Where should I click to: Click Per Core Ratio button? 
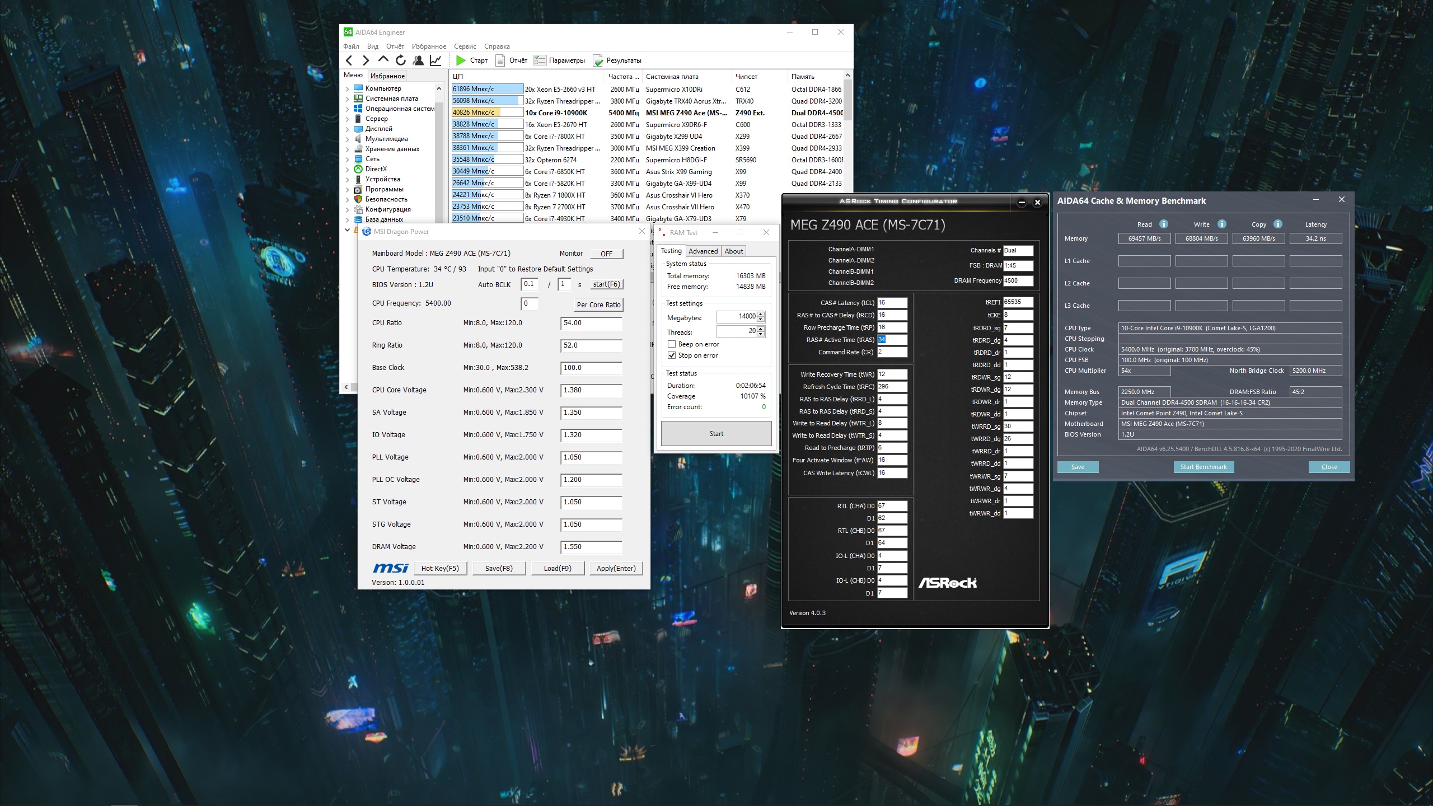pyautogui.click(x=598, y=305)
